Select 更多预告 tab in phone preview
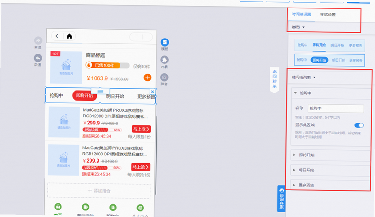The image size is (375, 217). coord(146,97)
